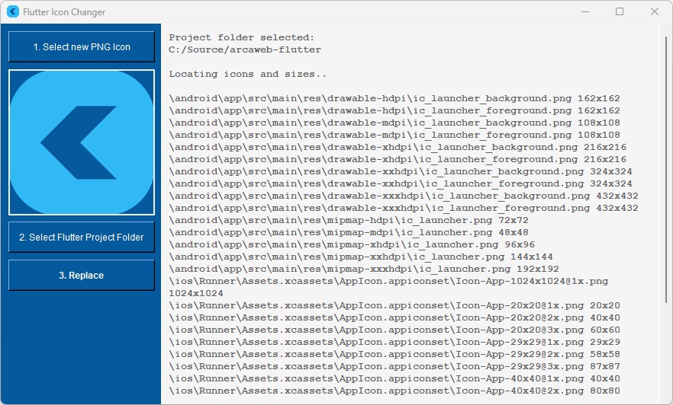The height and width of the screenshot is (405, 673).
Task: Hit the 3. Replace button
Action: 82,276
